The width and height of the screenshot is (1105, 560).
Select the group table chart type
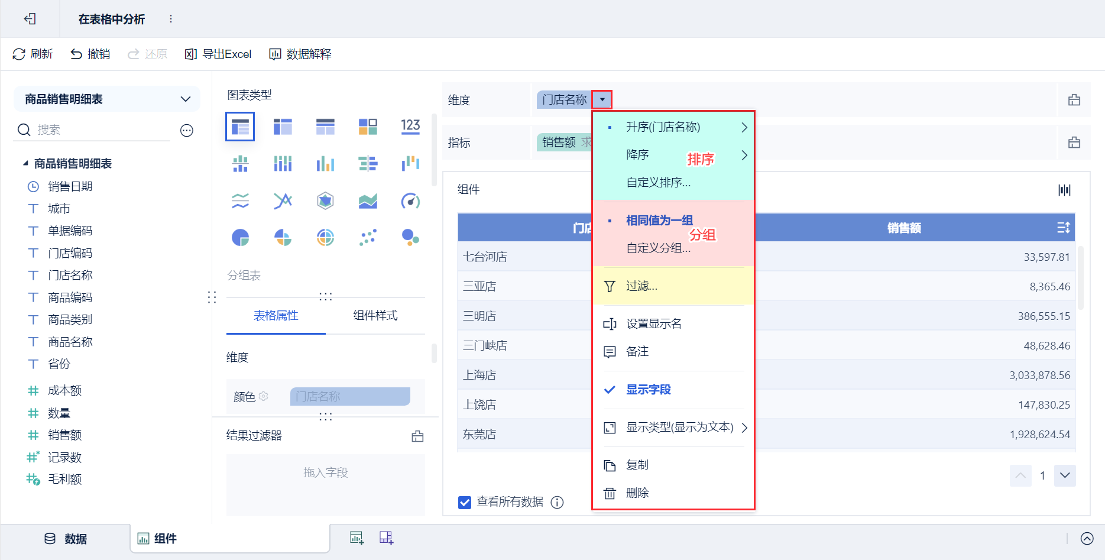tap(240, 127)
